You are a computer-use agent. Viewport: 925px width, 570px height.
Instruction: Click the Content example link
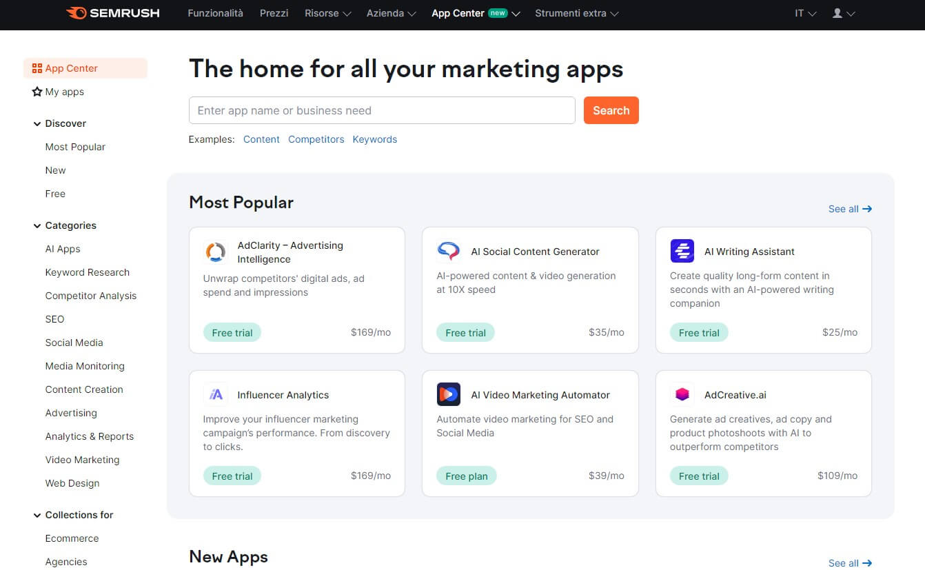point(261,139)
